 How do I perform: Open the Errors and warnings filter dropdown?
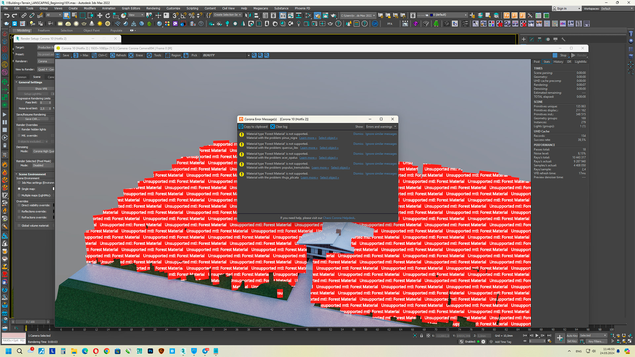point(381,127)
